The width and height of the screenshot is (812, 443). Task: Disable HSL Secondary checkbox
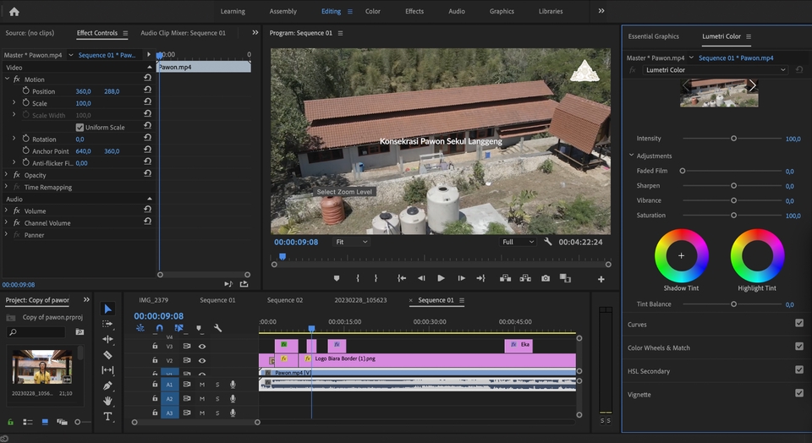click(x=799, y=369)
